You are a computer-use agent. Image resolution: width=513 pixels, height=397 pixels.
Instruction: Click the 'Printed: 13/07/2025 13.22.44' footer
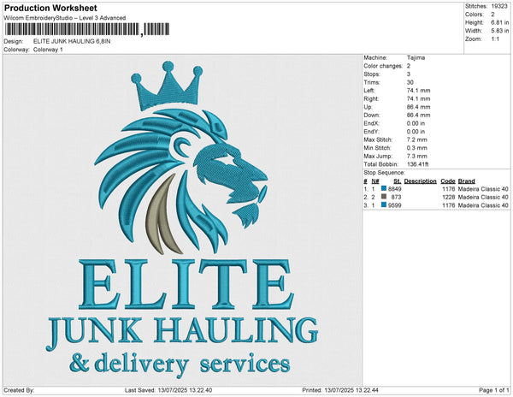pos(340,390)
